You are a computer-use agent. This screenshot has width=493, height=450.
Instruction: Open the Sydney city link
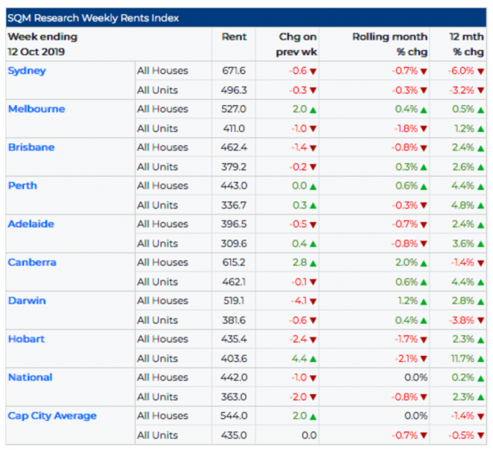pyautogui.click(x=27, y=71)
